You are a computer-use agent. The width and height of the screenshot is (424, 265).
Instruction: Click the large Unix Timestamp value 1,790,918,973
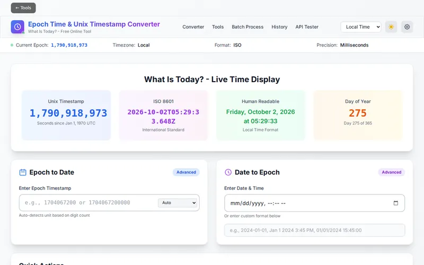[68, 113]
